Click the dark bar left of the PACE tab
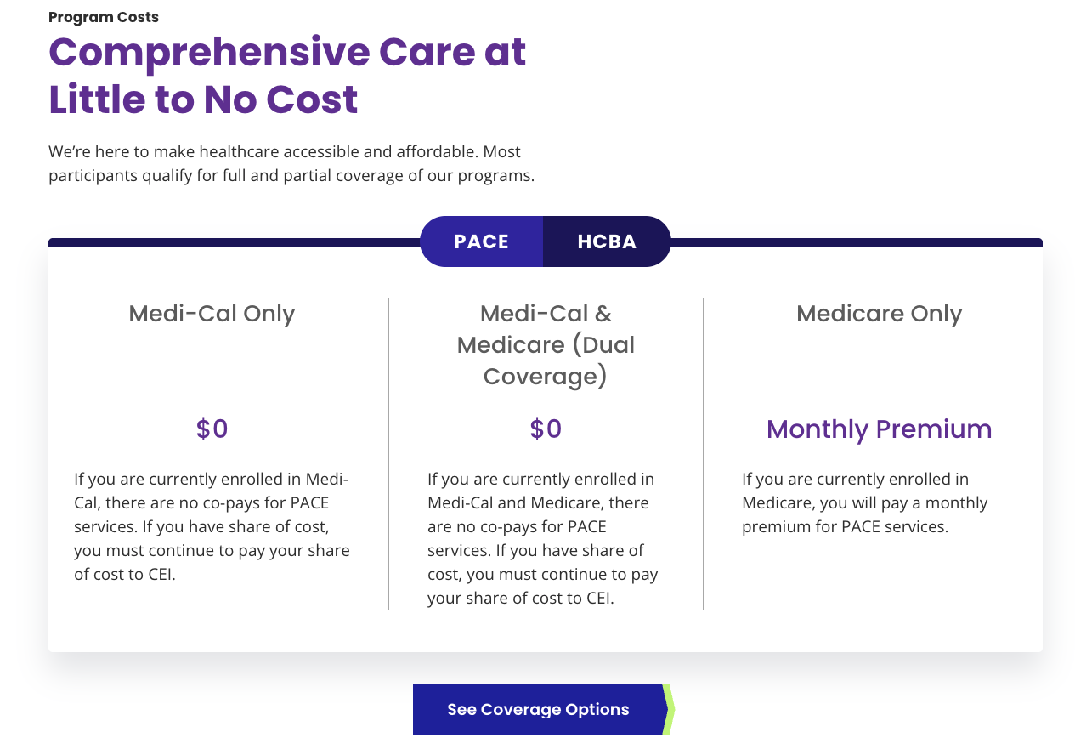This screenshot has width=1075, height=755. [235, 242]
